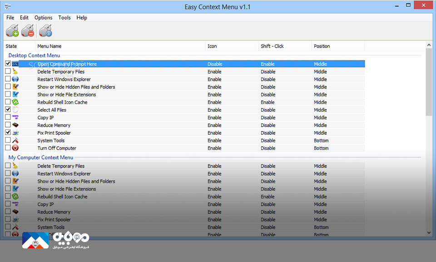Click the app icon in the title bar
Viewport: 436px width, 262px height.
click(x=8, y=7)
